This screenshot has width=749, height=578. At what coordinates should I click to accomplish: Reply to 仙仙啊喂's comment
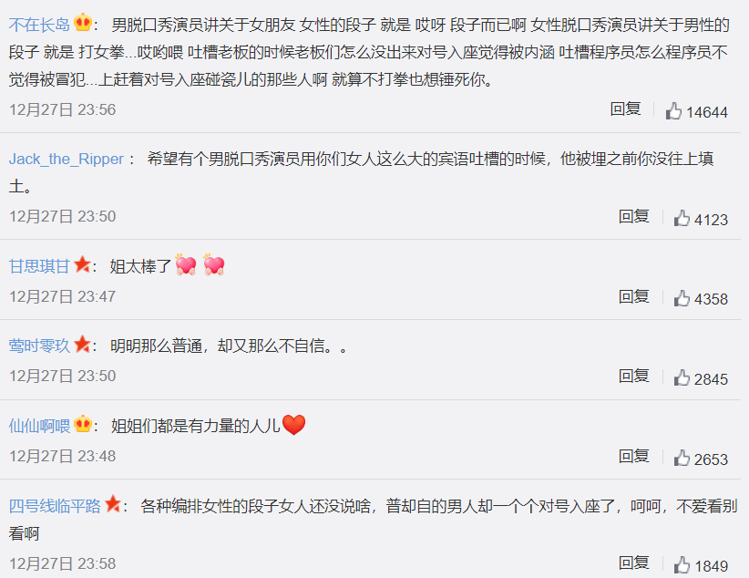pos(634,456)
